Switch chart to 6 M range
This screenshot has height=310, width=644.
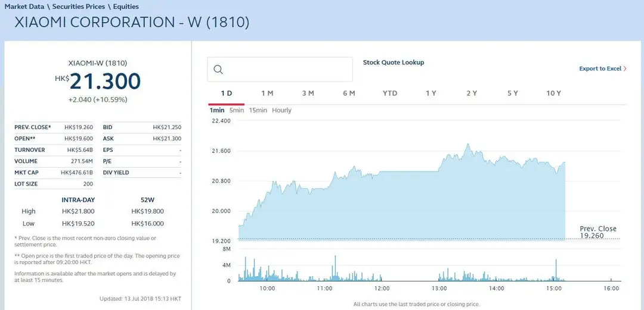click(349, 93)
